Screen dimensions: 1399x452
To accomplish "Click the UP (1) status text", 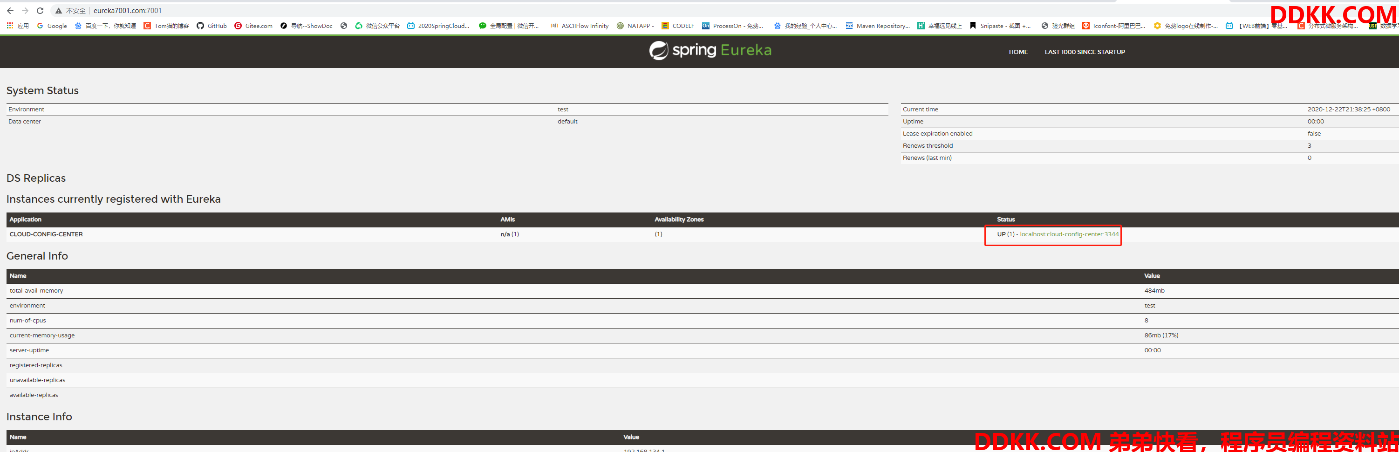I will pyautogui.click(x=1005, y=234).
